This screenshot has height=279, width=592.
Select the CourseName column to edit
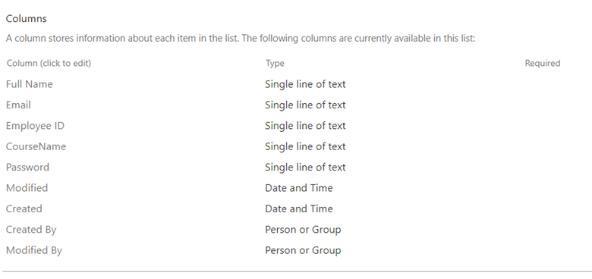[x=36, y=146]
